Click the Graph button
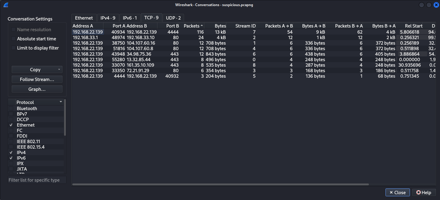 coord(37,89)
